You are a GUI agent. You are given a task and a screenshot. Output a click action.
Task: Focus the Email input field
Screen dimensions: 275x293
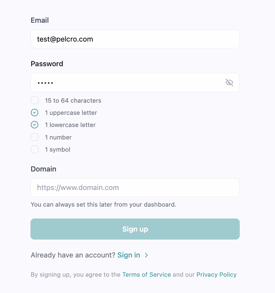point(135,39)
